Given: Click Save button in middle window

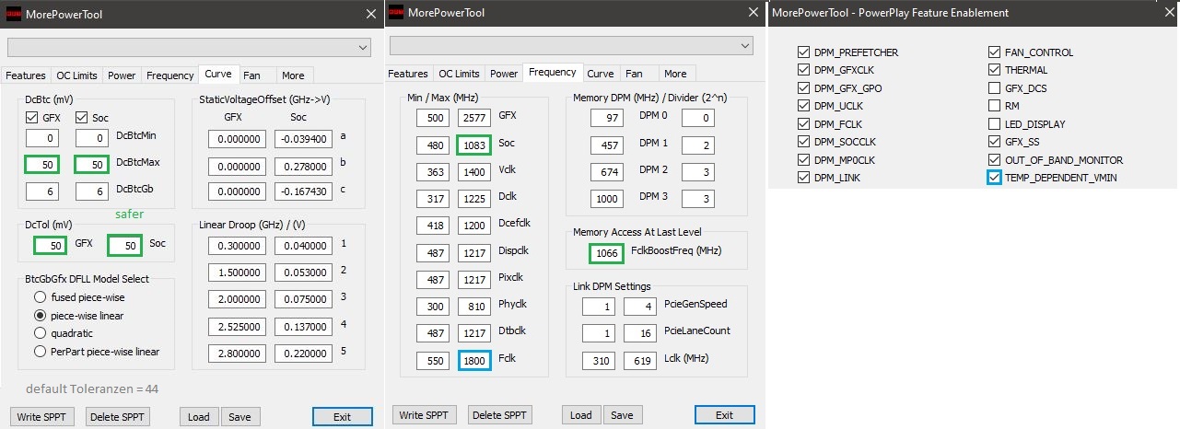Looking at the screenshot, I should [x=622, y=415].
